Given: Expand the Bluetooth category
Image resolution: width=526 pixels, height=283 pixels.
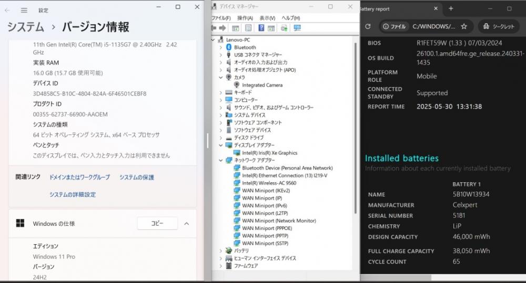Looking at the screenshot, I should tap(221, 47).
